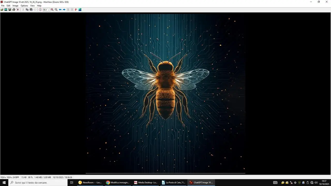Show image information via the info icon

[x=40, y=10]
